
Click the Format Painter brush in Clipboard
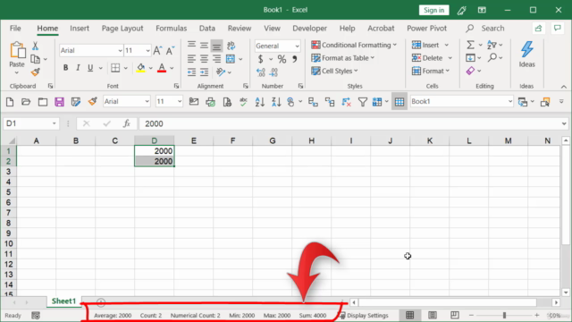[x=36, y=72]
